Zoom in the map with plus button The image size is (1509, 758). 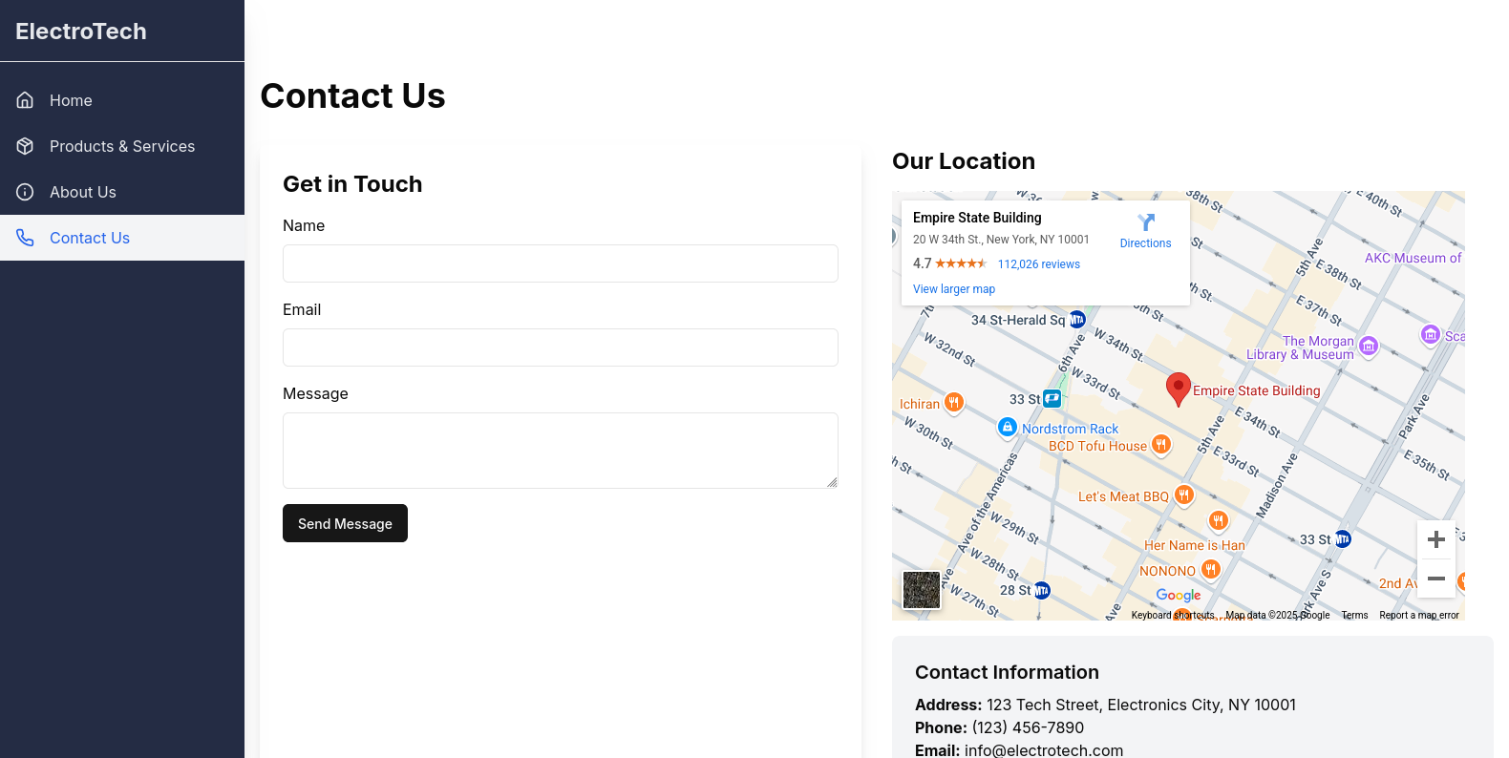[1436, 539]
